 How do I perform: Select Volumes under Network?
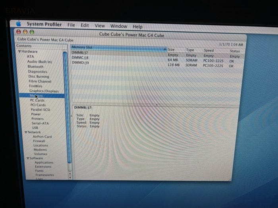(41, 154)
